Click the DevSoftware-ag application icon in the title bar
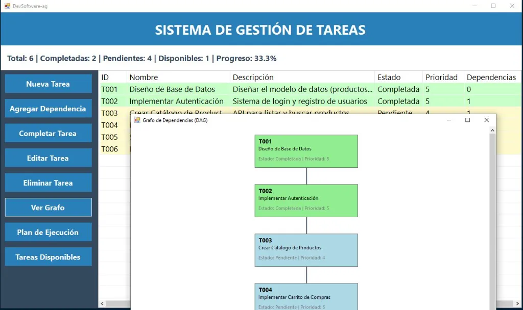The image size is (523, 310). click(7, 6)
